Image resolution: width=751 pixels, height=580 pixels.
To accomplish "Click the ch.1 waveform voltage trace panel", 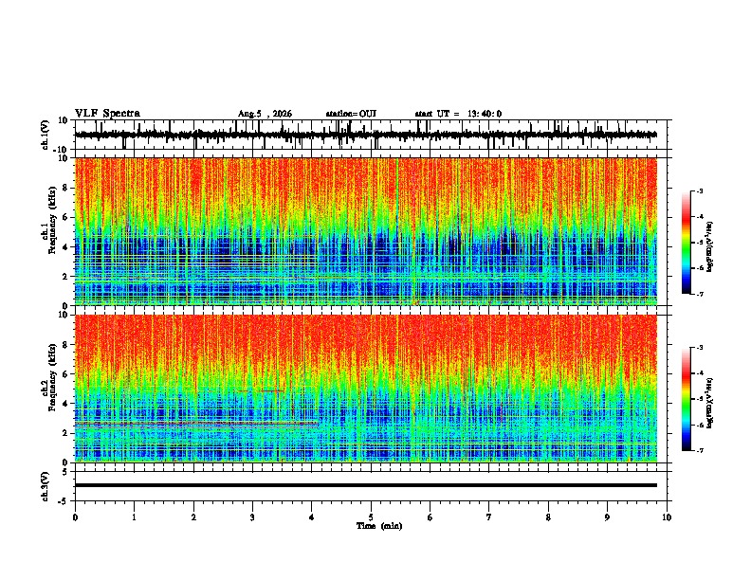I will [x=373, y=135].
